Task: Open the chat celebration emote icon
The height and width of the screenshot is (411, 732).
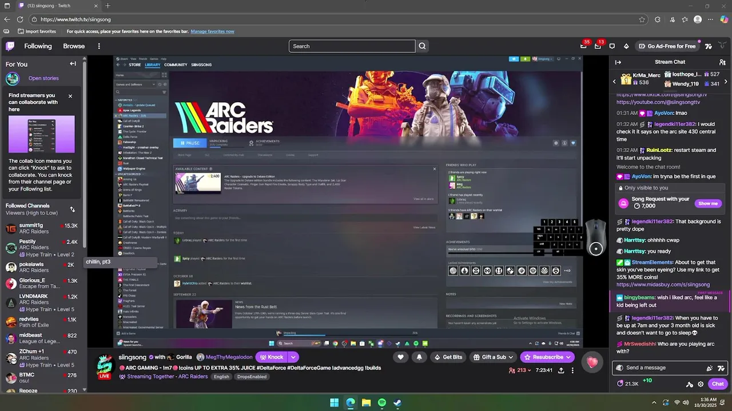Action: click(710, 368)
